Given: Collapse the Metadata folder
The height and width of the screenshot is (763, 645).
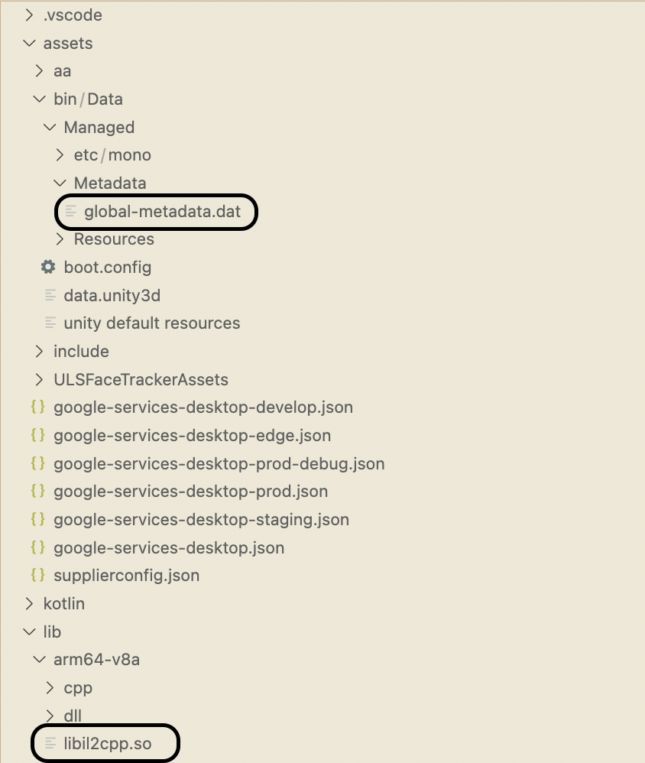Looking at the screenshot, I should click(x=60, y=183).
